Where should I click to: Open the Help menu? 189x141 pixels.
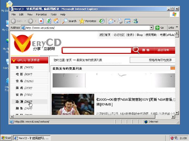click(63, 14)
